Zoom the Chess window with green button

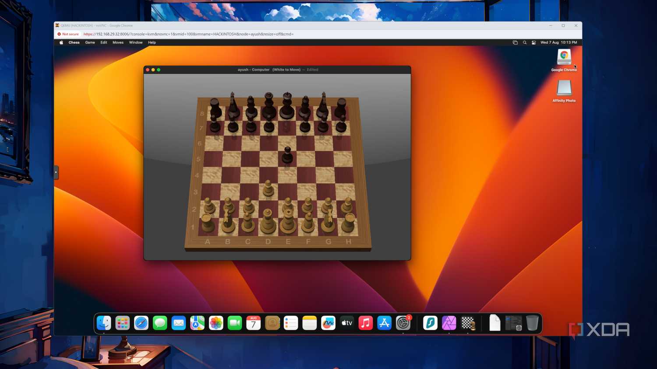[159, 70]
